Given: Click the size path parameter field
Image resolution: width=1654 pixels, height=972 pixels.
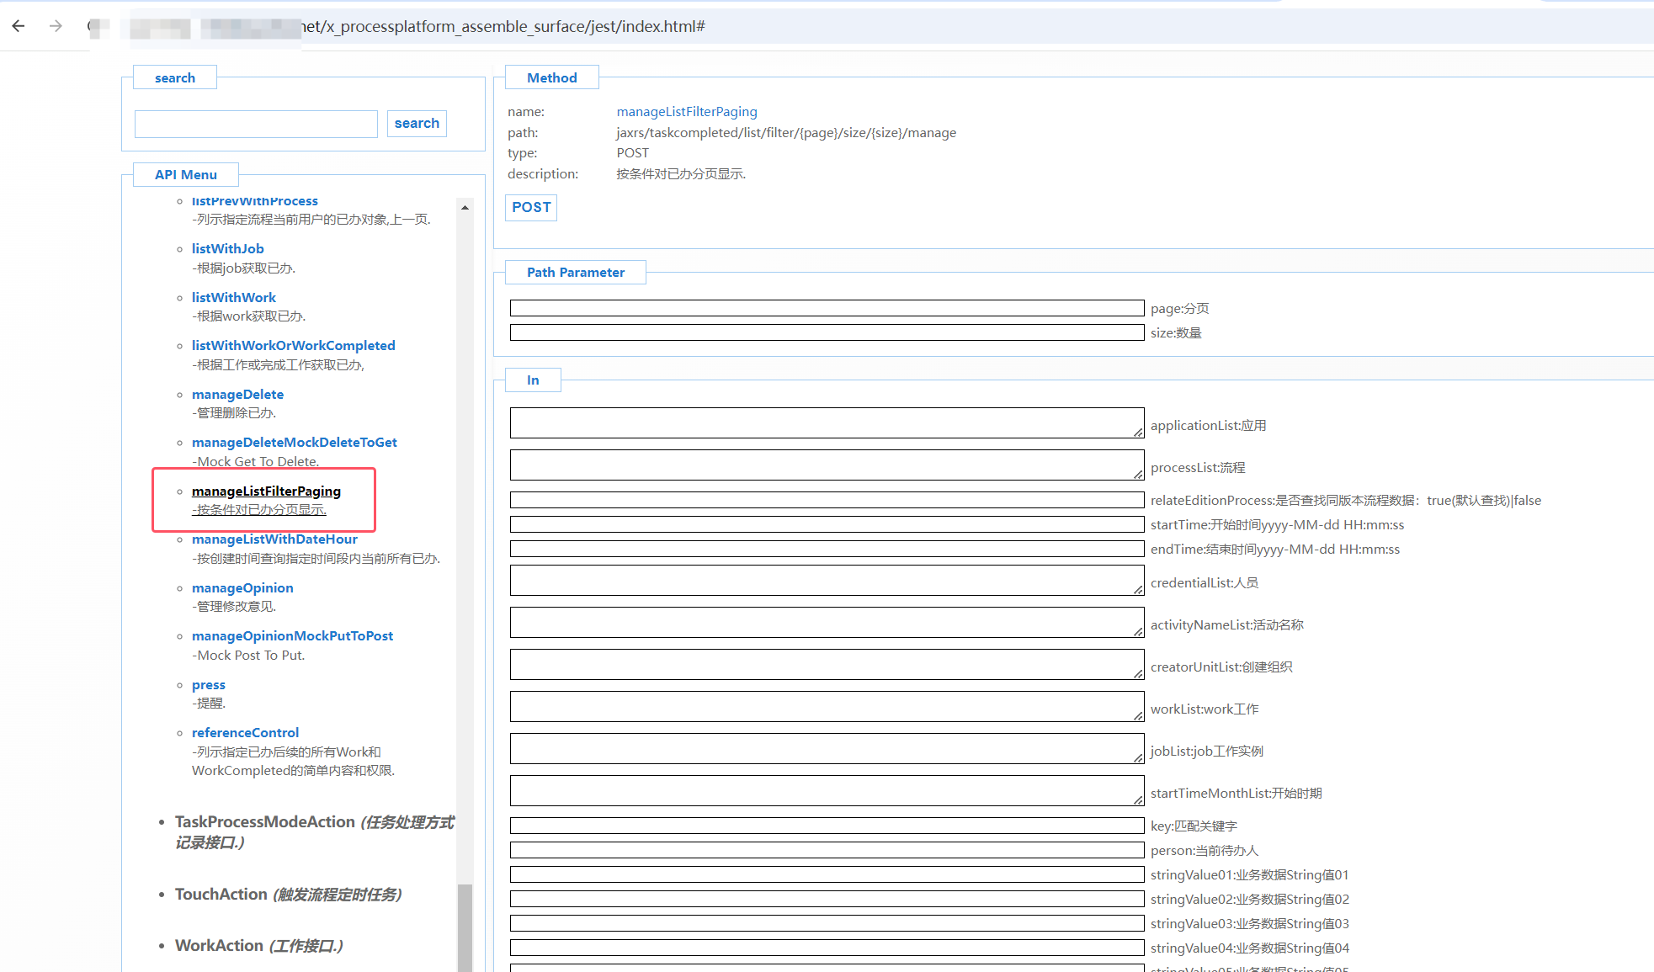Looking at the screenshot, I should [827, 332].
